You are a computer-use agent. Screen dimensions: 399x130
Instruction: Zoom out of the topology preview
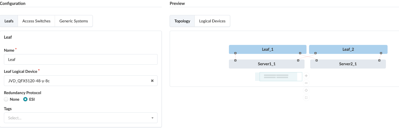point(306,83)
